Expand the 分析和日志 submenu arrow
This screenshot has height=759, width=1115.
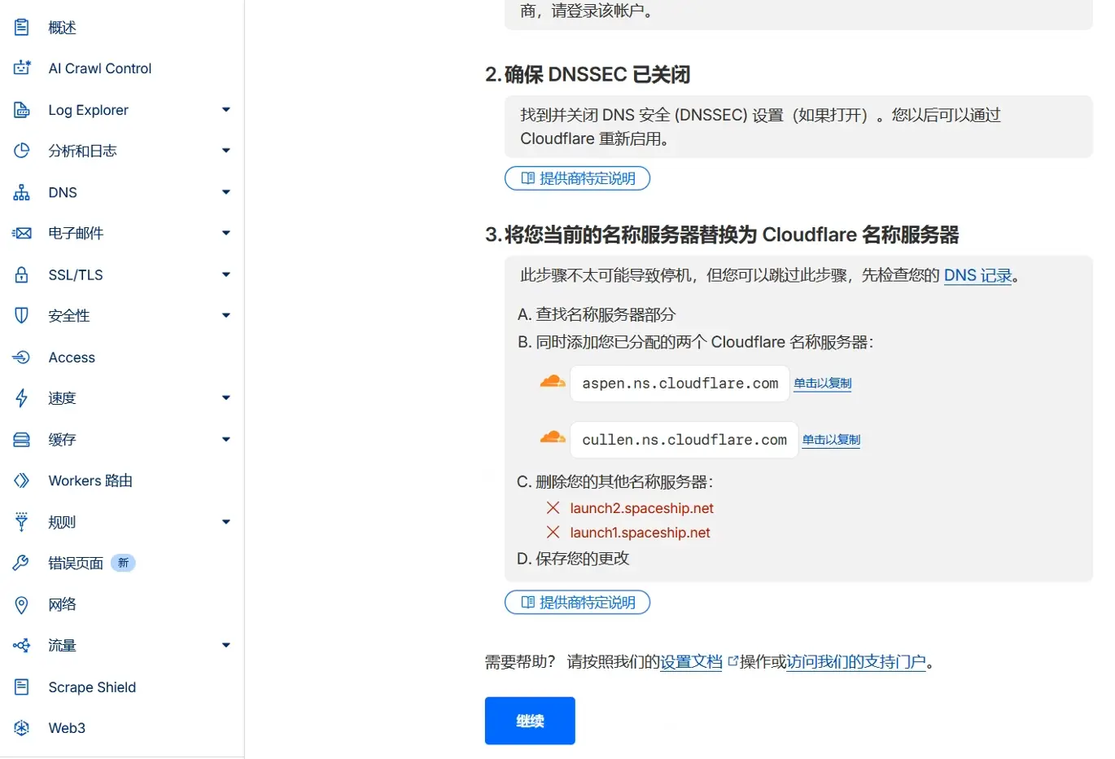point(226,151)
